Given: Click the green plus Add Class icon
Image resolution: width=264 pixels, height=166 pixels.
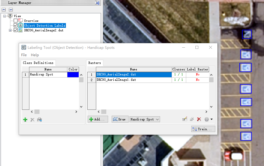Looking at the screenshot, I should point(25,120).
